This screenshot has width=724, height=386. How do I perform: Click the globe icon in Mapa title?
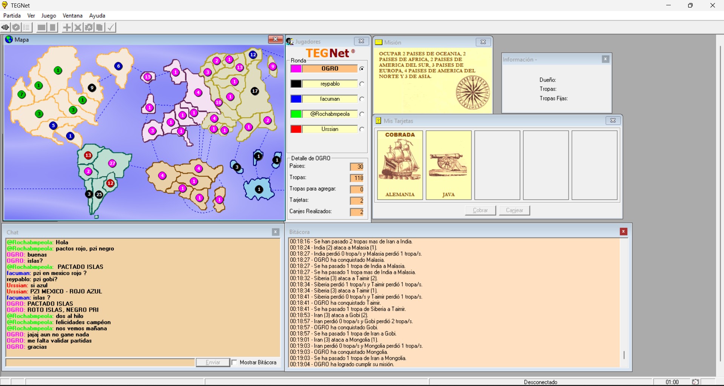[9, 40]
